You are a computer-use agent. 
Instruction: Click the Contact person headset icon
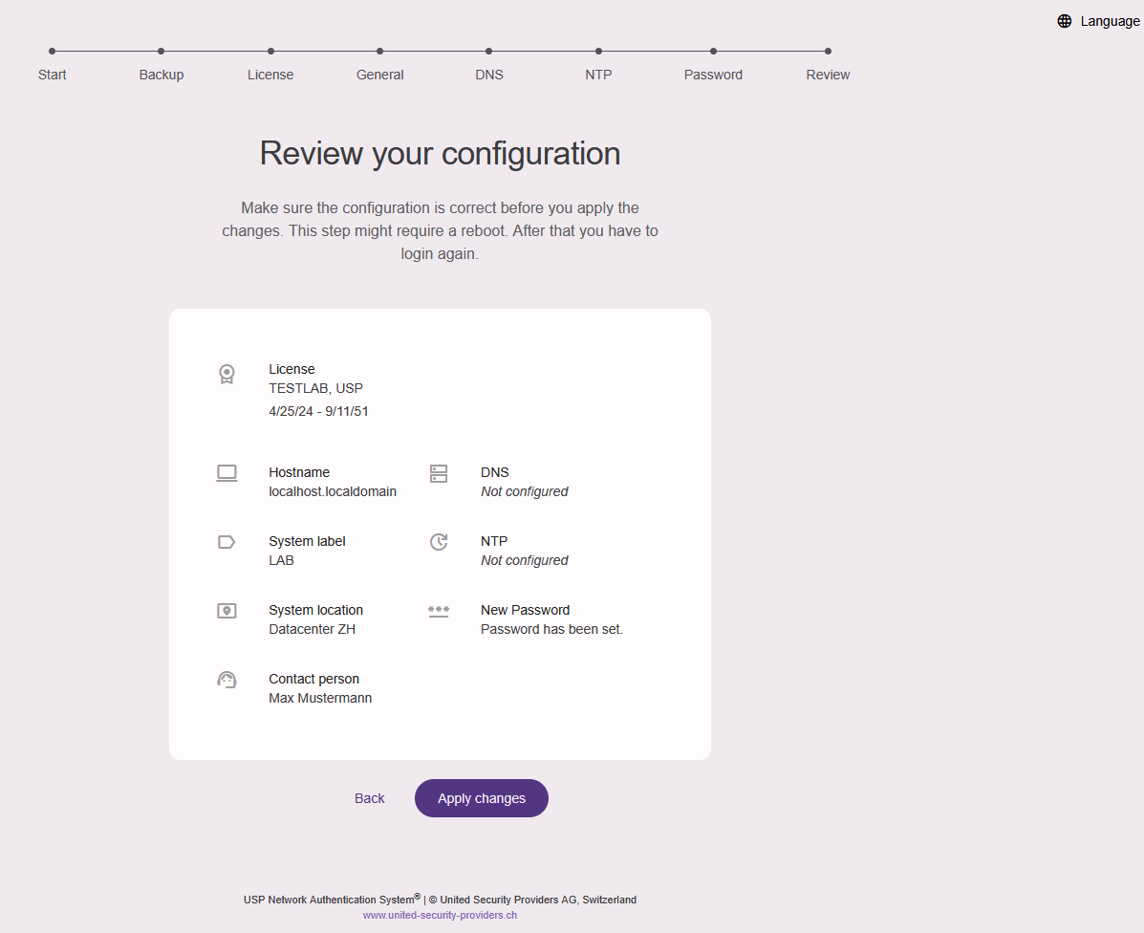(227, 679)
